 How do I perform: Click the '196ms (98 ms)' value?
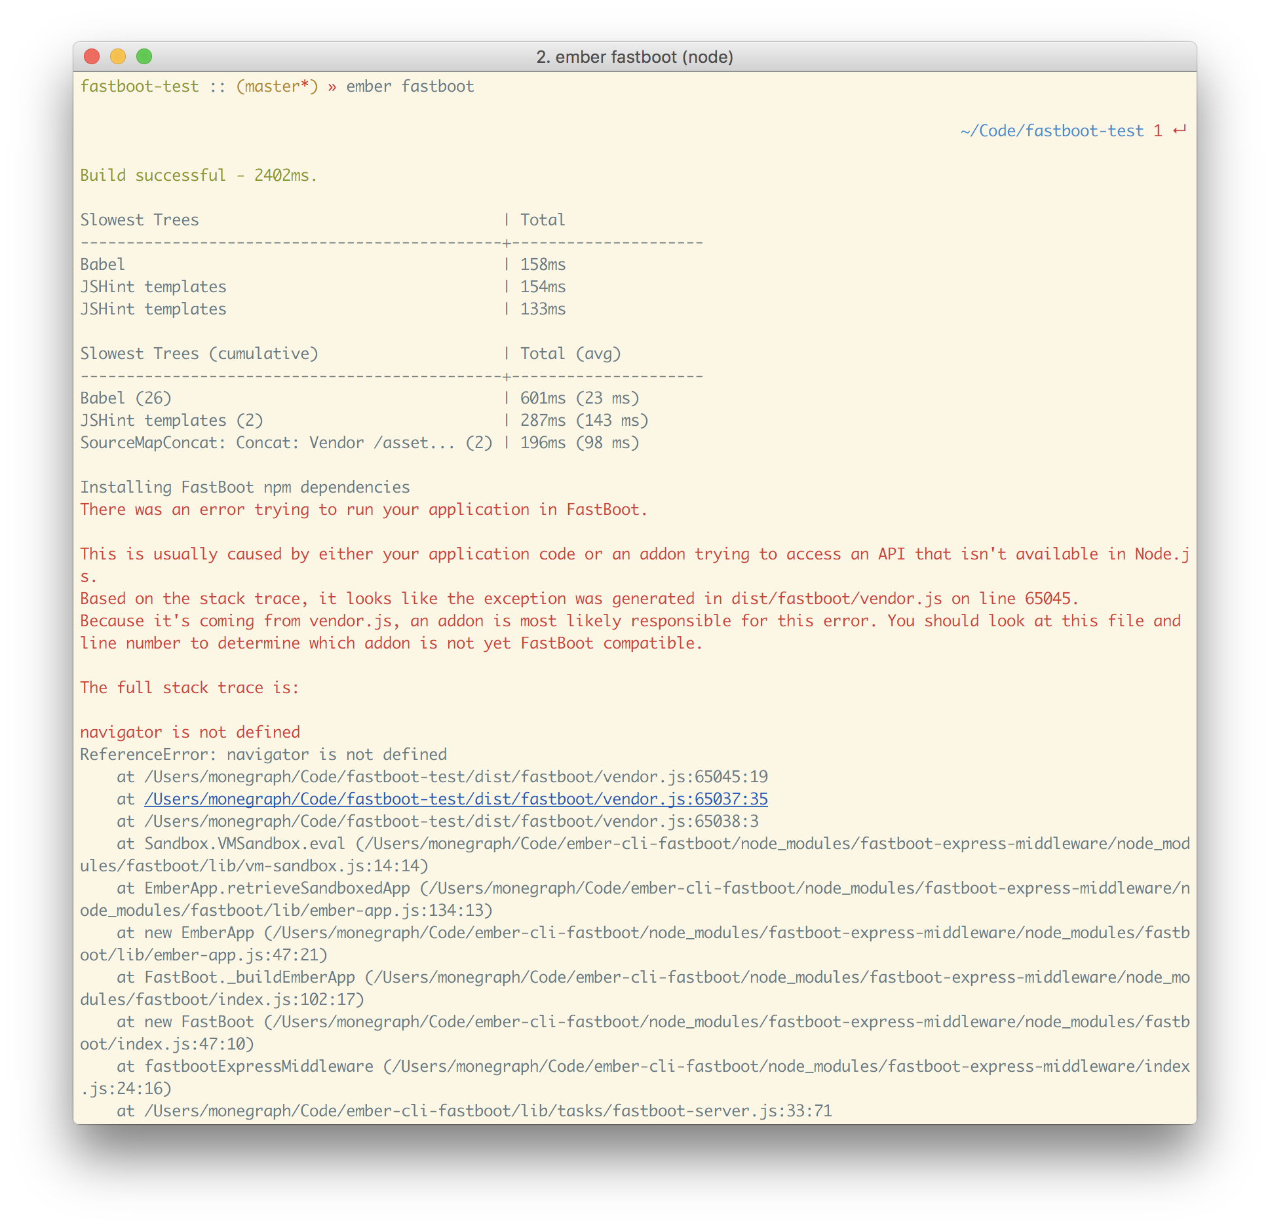pyautogui.click(x=580, y=443)
